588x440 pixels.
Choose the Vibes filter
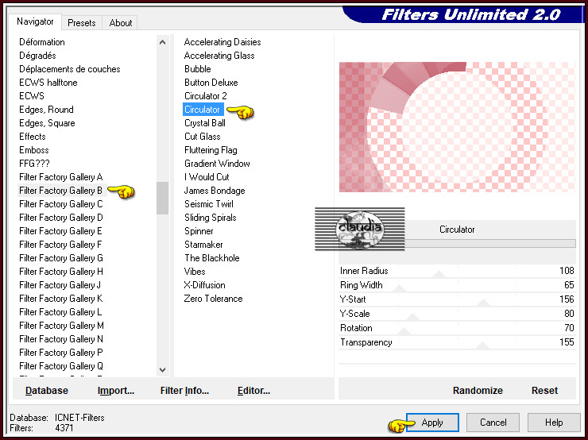tap(195, 272)
